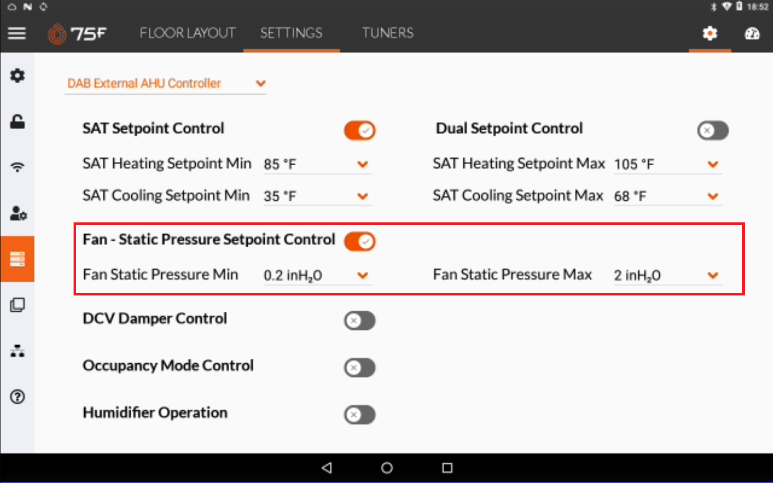Screen dimensions: 774x485
Task: Open the SAT Heating Setpoint Min dropdown
Action: [363, 164]
